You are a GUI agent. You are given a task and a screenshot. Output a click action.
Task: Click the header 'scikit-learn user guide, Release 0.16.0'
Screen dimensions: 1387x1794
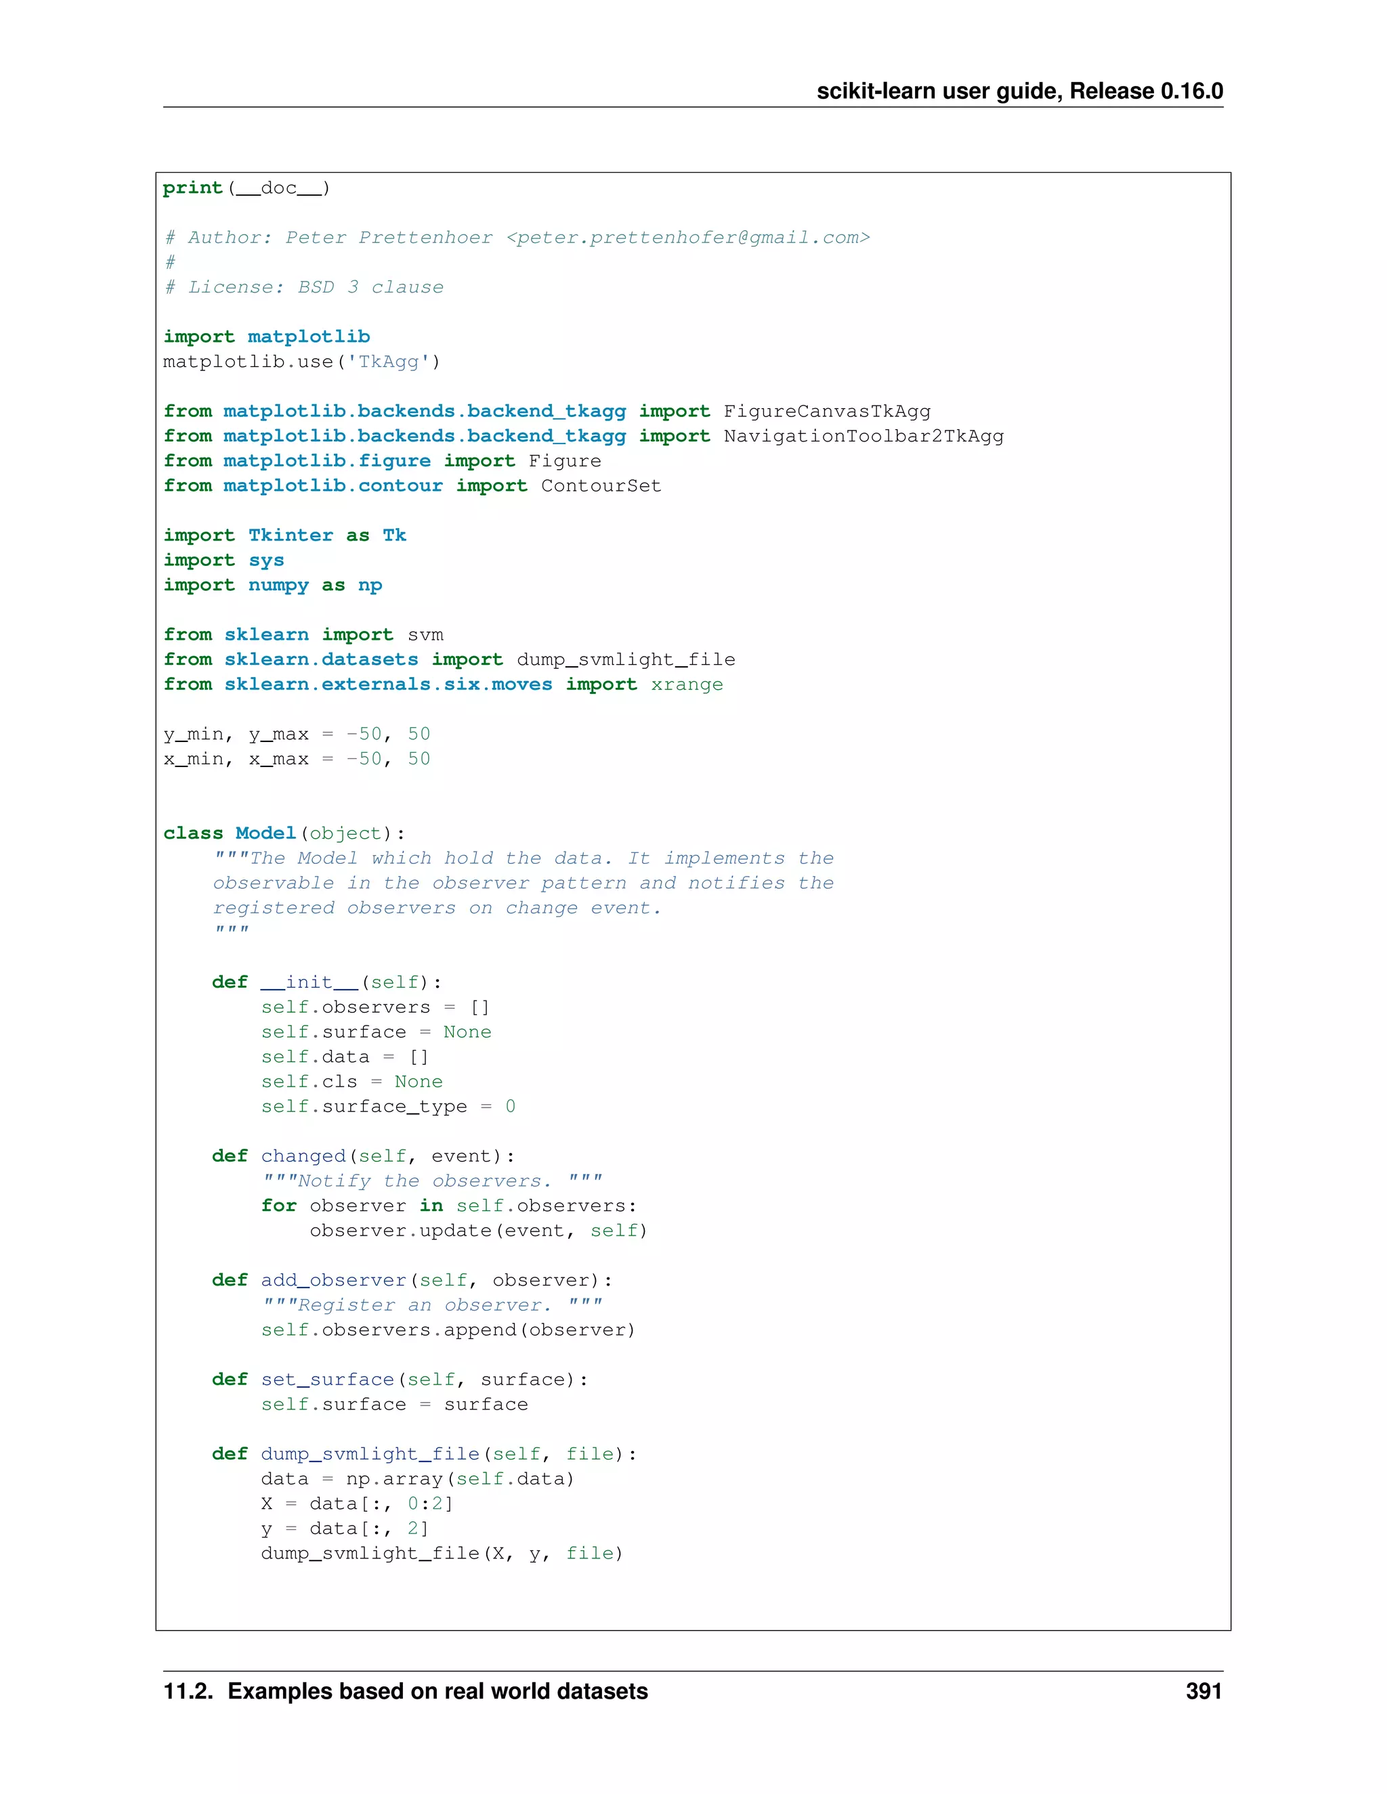point(1020,91)
